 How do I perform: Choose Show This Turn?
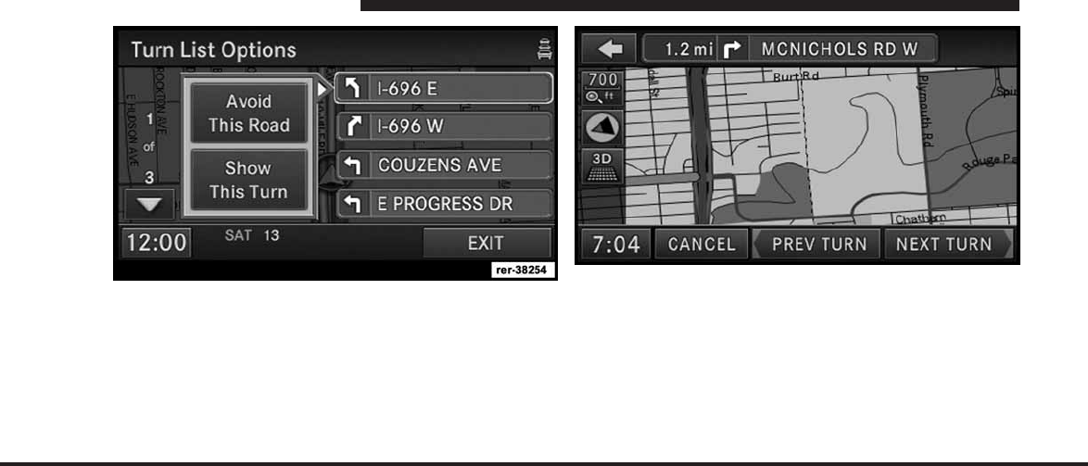point(248,180)
